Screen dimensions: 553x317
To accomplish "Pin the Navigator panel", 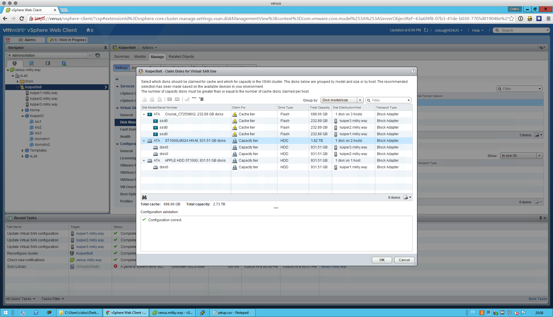I will [105, 48].
